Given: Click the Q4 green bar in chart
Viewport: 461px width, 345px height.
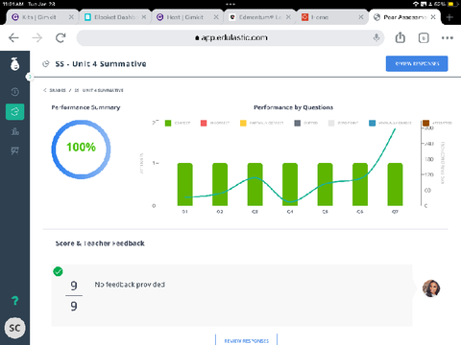Looking at the screenshot, I should 290,184.
